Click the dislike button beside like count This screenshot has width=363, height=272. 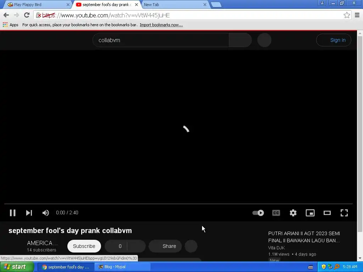point(136,246)
